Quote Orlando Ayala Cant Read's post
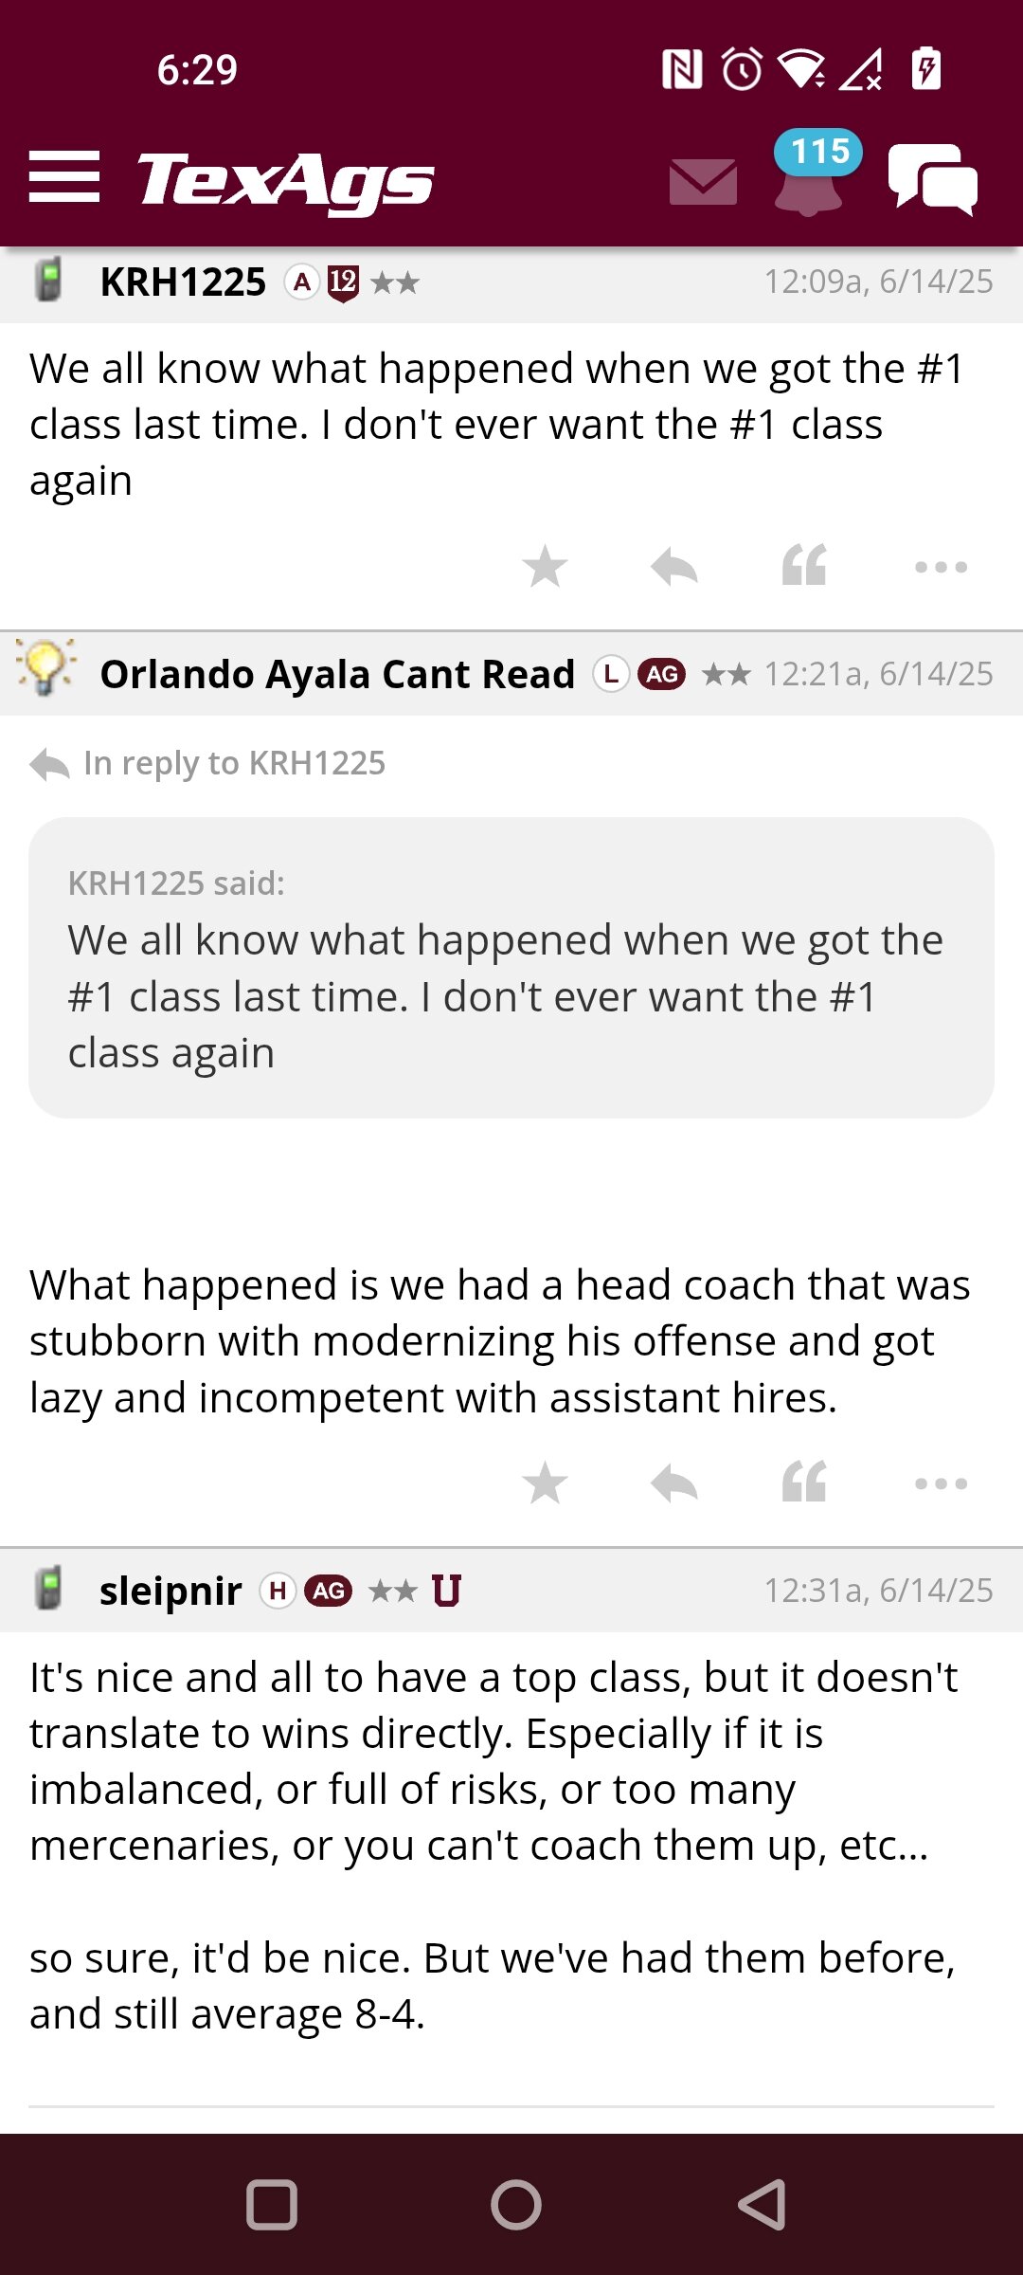Image resolution: width=1023 pixels, height=2275 pixels. pos(804,1482)
